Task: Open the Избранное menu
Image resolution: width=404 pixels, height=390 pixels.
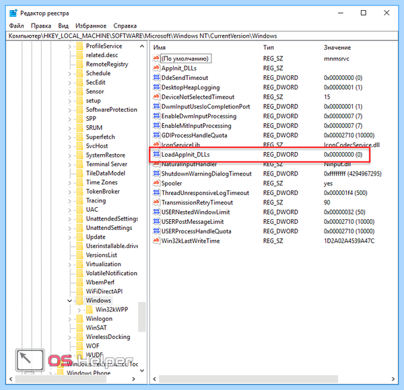Action: 91,26
